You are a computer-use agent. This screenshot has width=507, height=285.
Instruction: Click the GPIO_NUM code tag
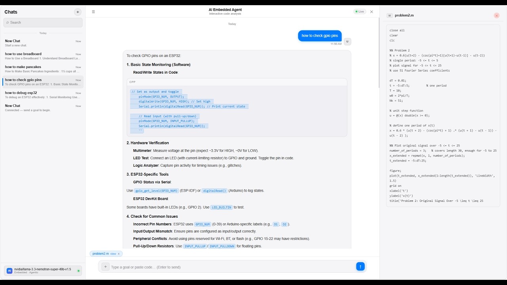click(203, 224)
